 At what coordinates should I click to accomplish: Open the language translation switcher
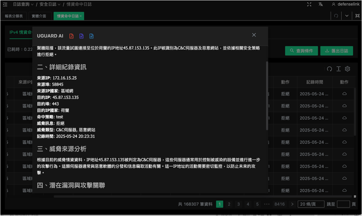point(321,4)
